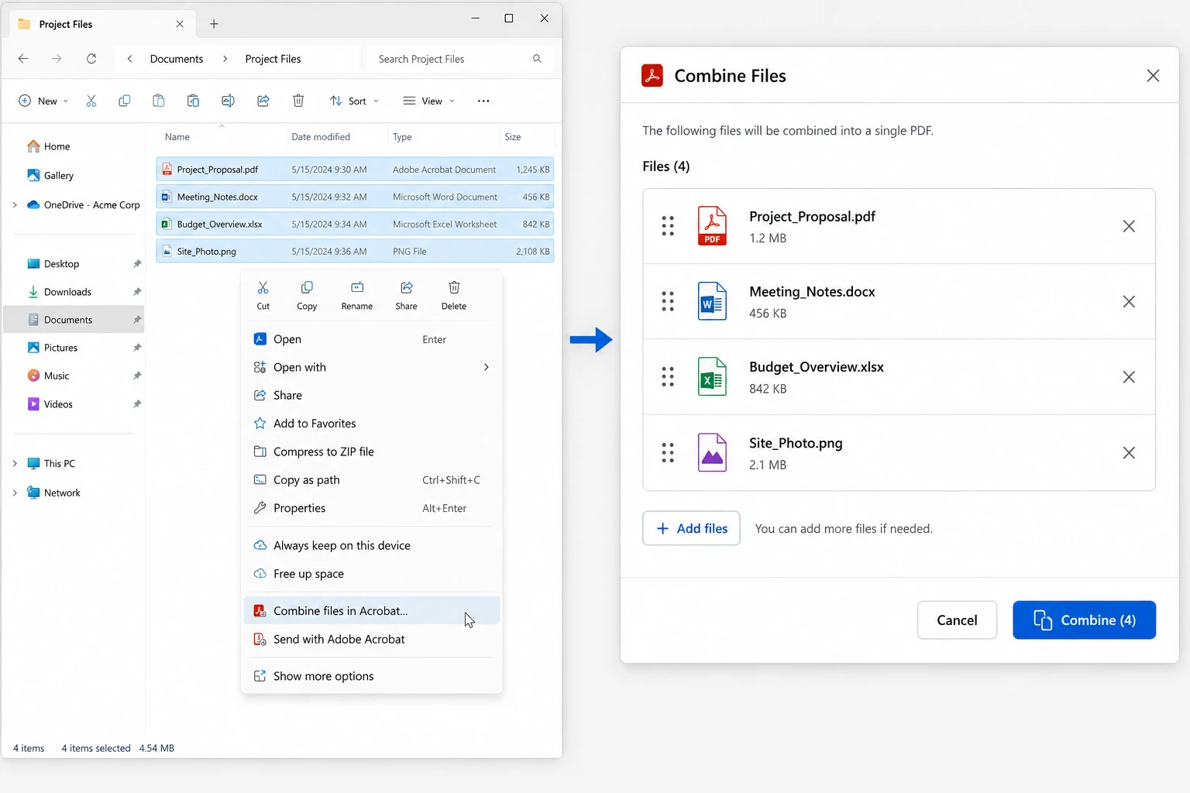
Task: Open Gallery in the sidebar
Action: click(x=74, y=176)
